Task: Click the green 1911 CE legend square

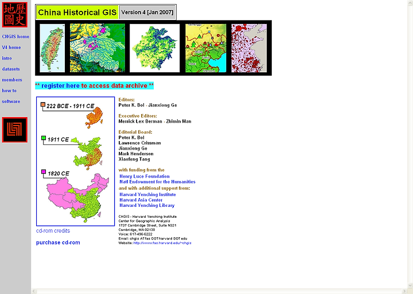Action: (44, 138)
